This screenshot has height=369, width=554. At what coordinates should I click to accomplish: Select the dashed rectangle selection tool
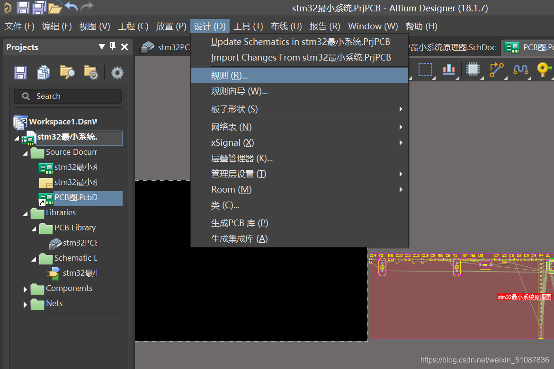coord(425,70)
